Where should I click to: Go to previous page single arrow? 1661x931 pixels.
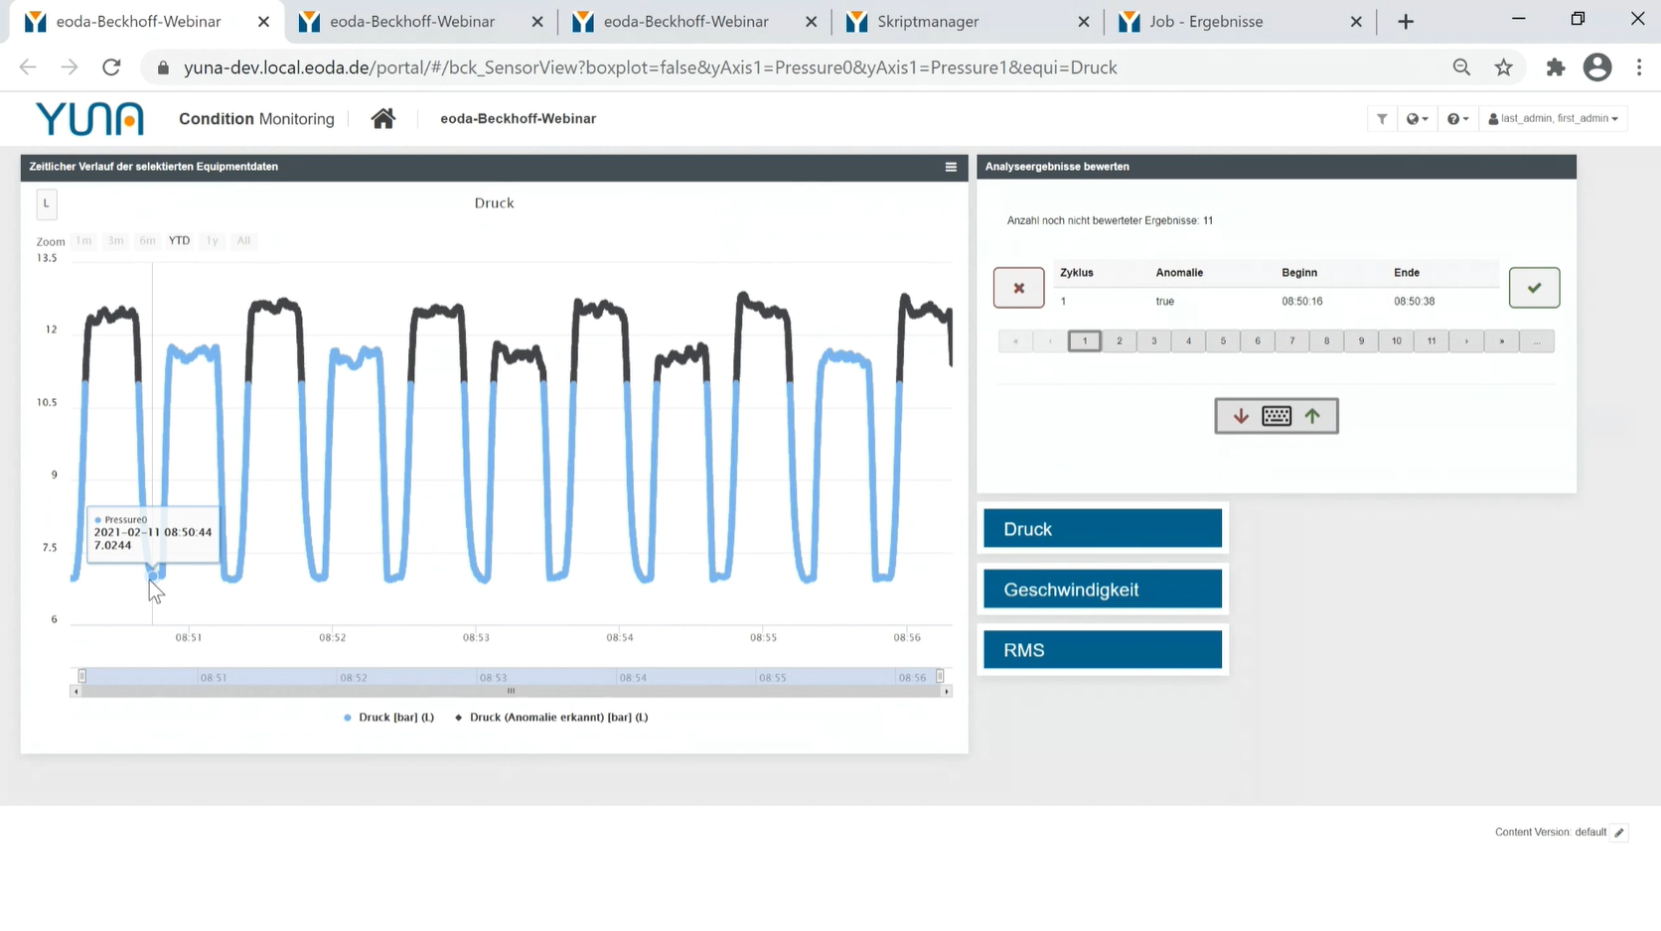click(1050, 341)
